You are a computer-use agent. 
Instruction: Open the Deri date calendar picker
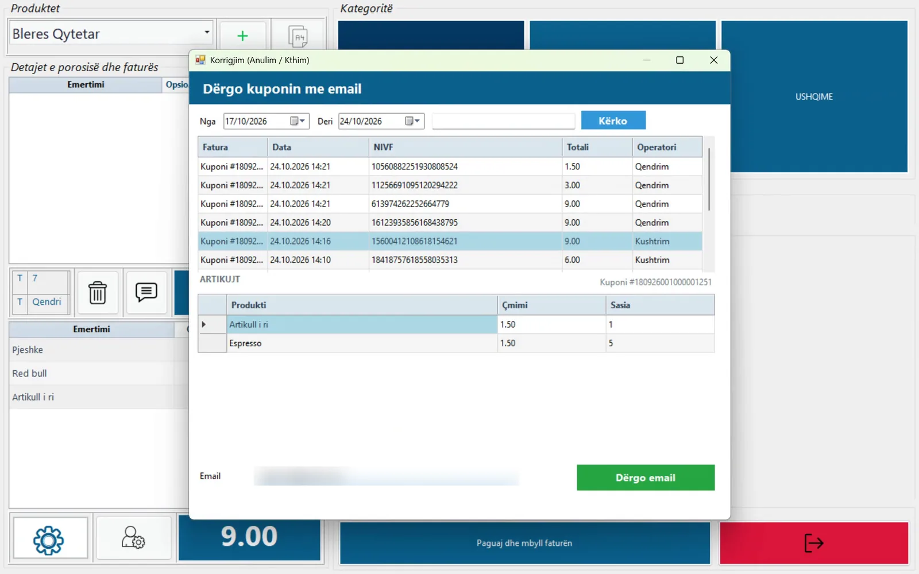pos(412,121)
